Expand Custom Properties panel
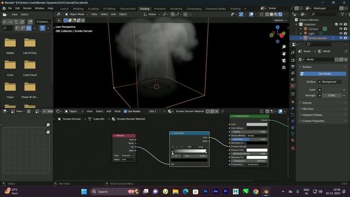The width and height of the screenshot is (350, 197). [313, 121]
